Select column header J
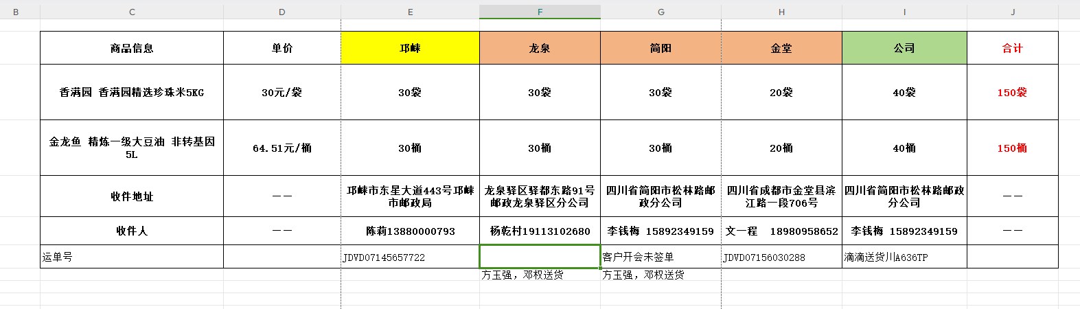The width and height of the screenshot is (1080, 309). coord(1013,12)
